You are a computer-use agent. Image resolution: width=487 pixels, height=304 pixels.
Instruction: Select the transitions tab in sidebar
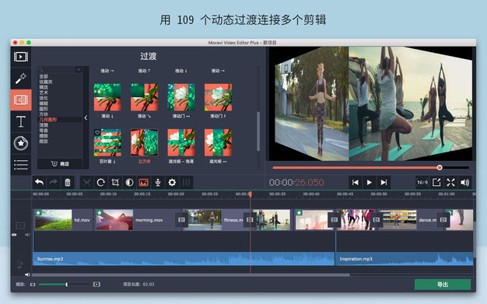point(21,100)
